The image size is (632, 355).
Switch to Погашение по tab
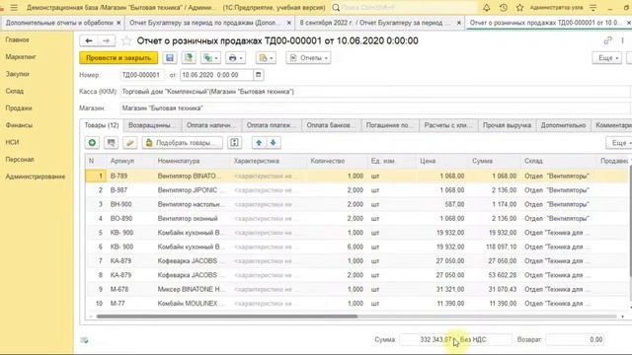coord(390,125)
